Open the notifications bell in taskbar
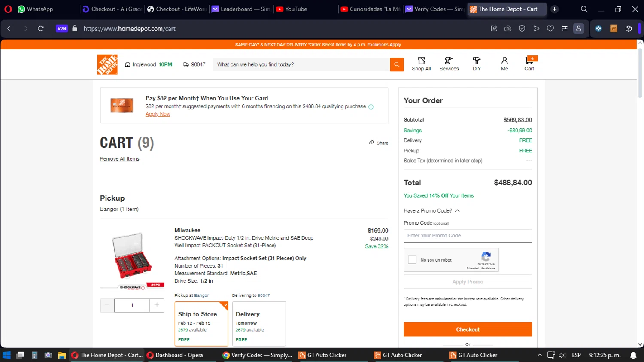The height and width of the screenshot is (362, 644). [633, 355]
